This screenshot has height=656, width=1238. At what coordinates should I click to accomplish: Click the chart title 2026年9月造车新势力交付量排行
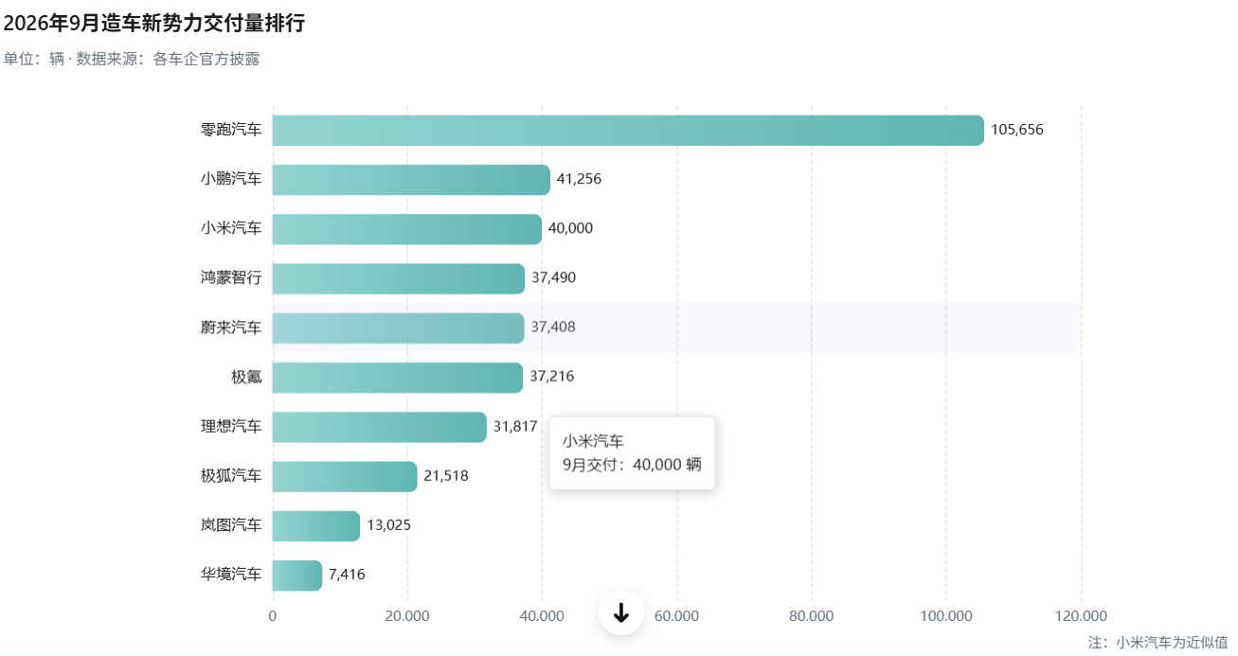coord(153,24)
